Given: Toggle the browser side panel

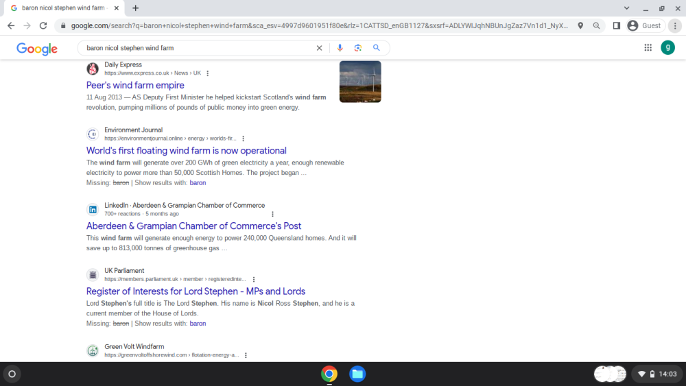Looking at the screenshot, I should coord(617,26).
